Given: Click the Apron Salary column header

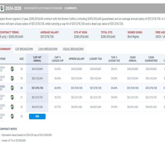Looking at the screenshot, I should click(77, 59).
